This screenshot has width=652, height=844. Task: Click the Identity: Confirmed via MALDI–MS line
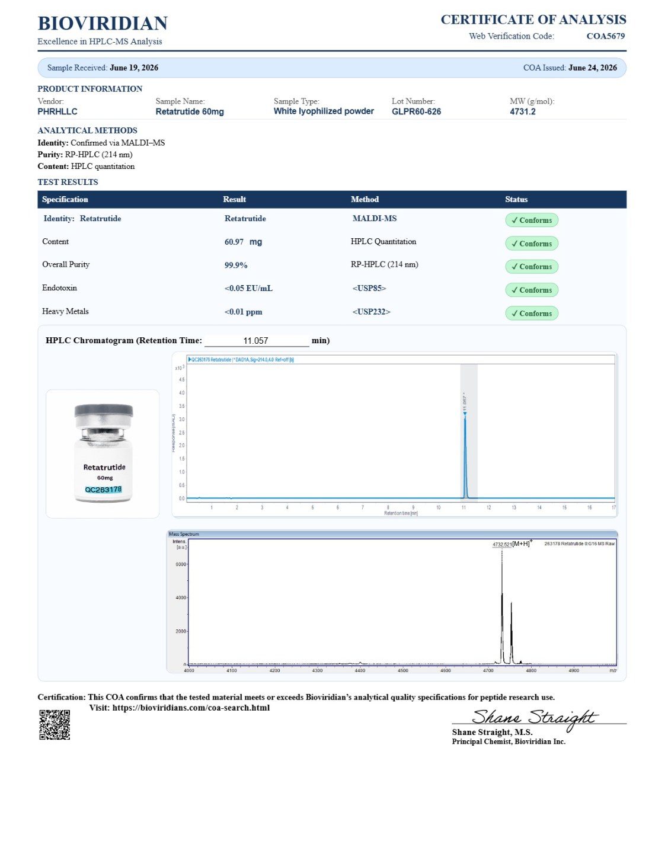pos(101,143)
